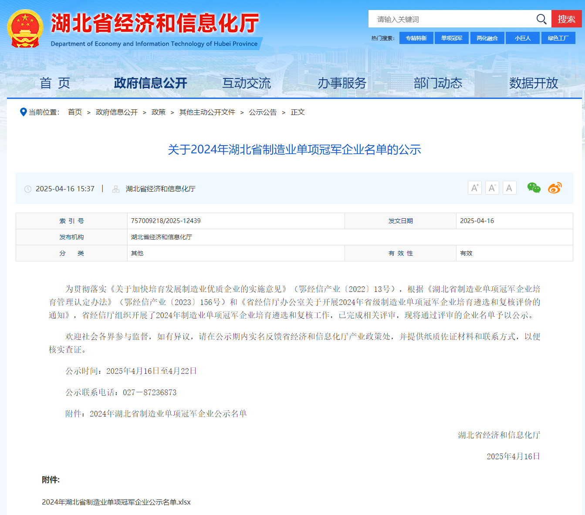Open the 政府信息公开 navigation tab
Screen dimensions: 585x515
coord(151,83)
